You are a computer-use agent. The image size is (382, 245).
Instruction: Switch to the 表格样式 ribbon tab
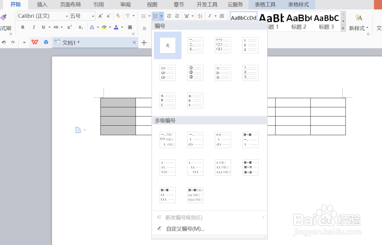[299, 5]
